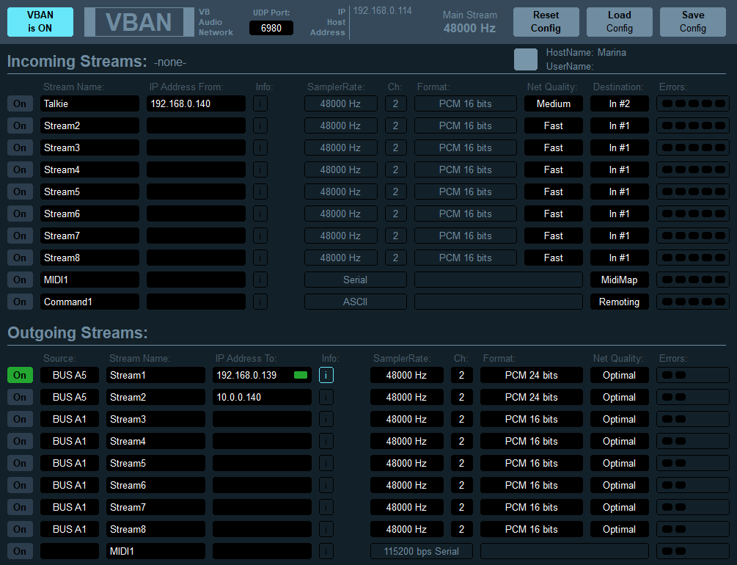
Task: Edit the Talkie stream name field
Action: (x=89, y=103)
